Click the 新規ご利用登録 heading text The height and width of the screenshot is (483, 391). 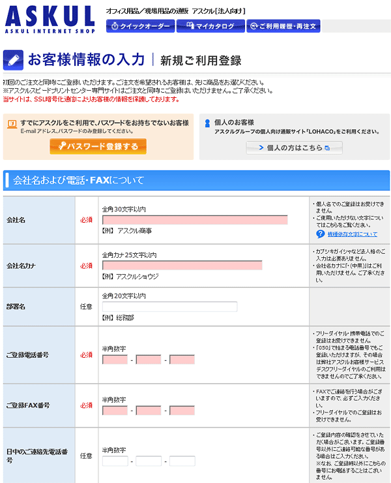point(201,61)
